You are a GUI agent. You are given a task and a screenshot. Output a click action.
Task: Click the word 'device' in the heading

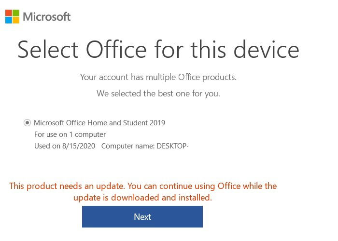[266, 49]
